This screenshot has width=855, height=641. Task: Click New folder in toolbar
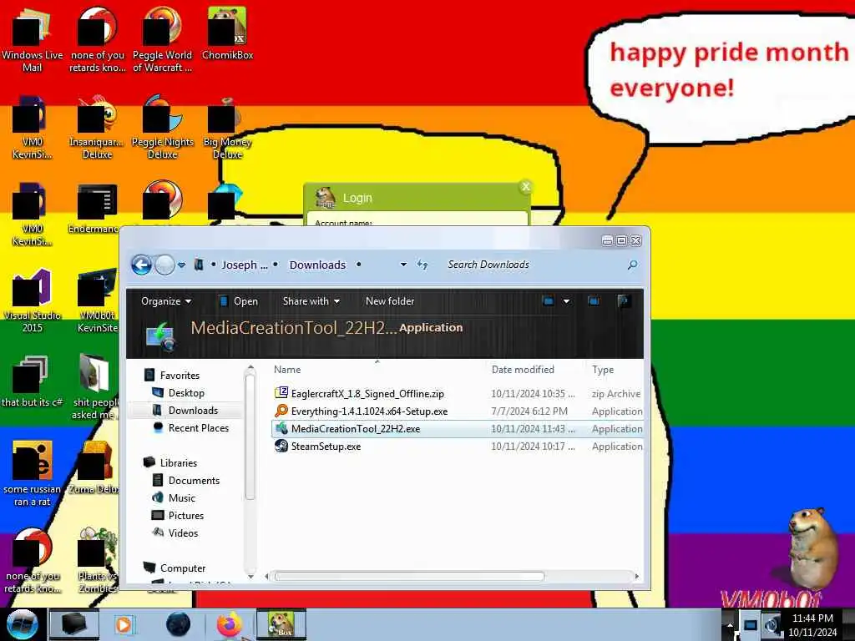pyautogui.click(x=390, y=301)
